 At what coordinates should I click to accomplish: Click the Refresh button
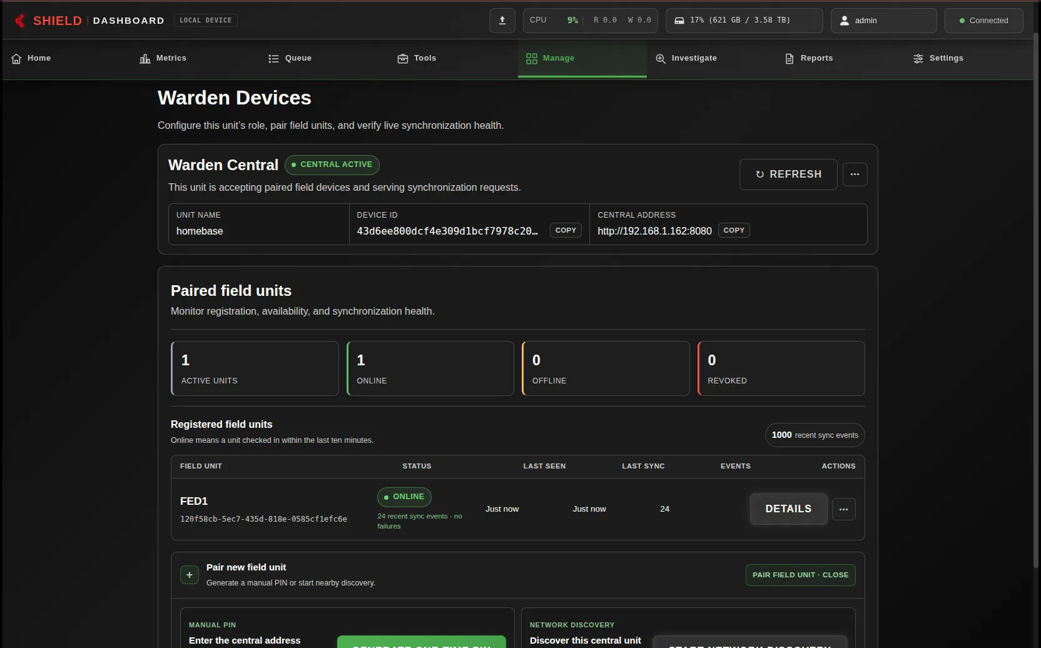[788, 175]
